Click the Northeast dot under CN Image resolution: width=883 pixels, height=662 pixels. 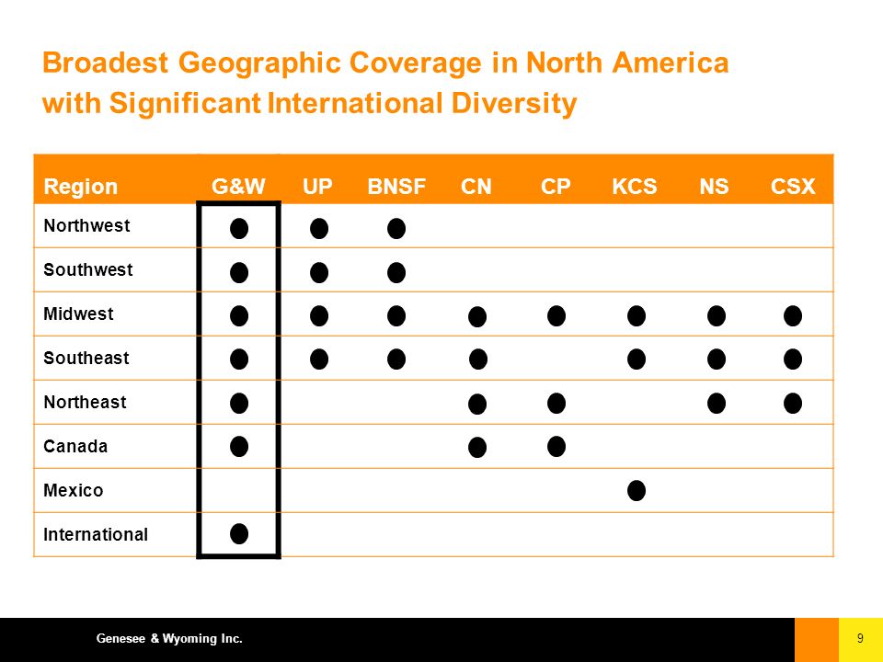tap(477, 405)
